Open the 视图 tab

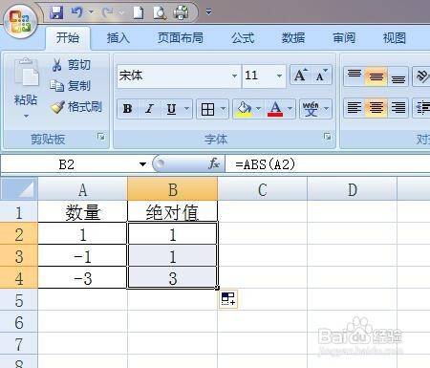click(395, 38)
